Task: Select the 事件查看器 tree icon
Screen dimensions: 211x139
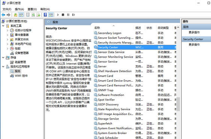Action: (12, 35)
